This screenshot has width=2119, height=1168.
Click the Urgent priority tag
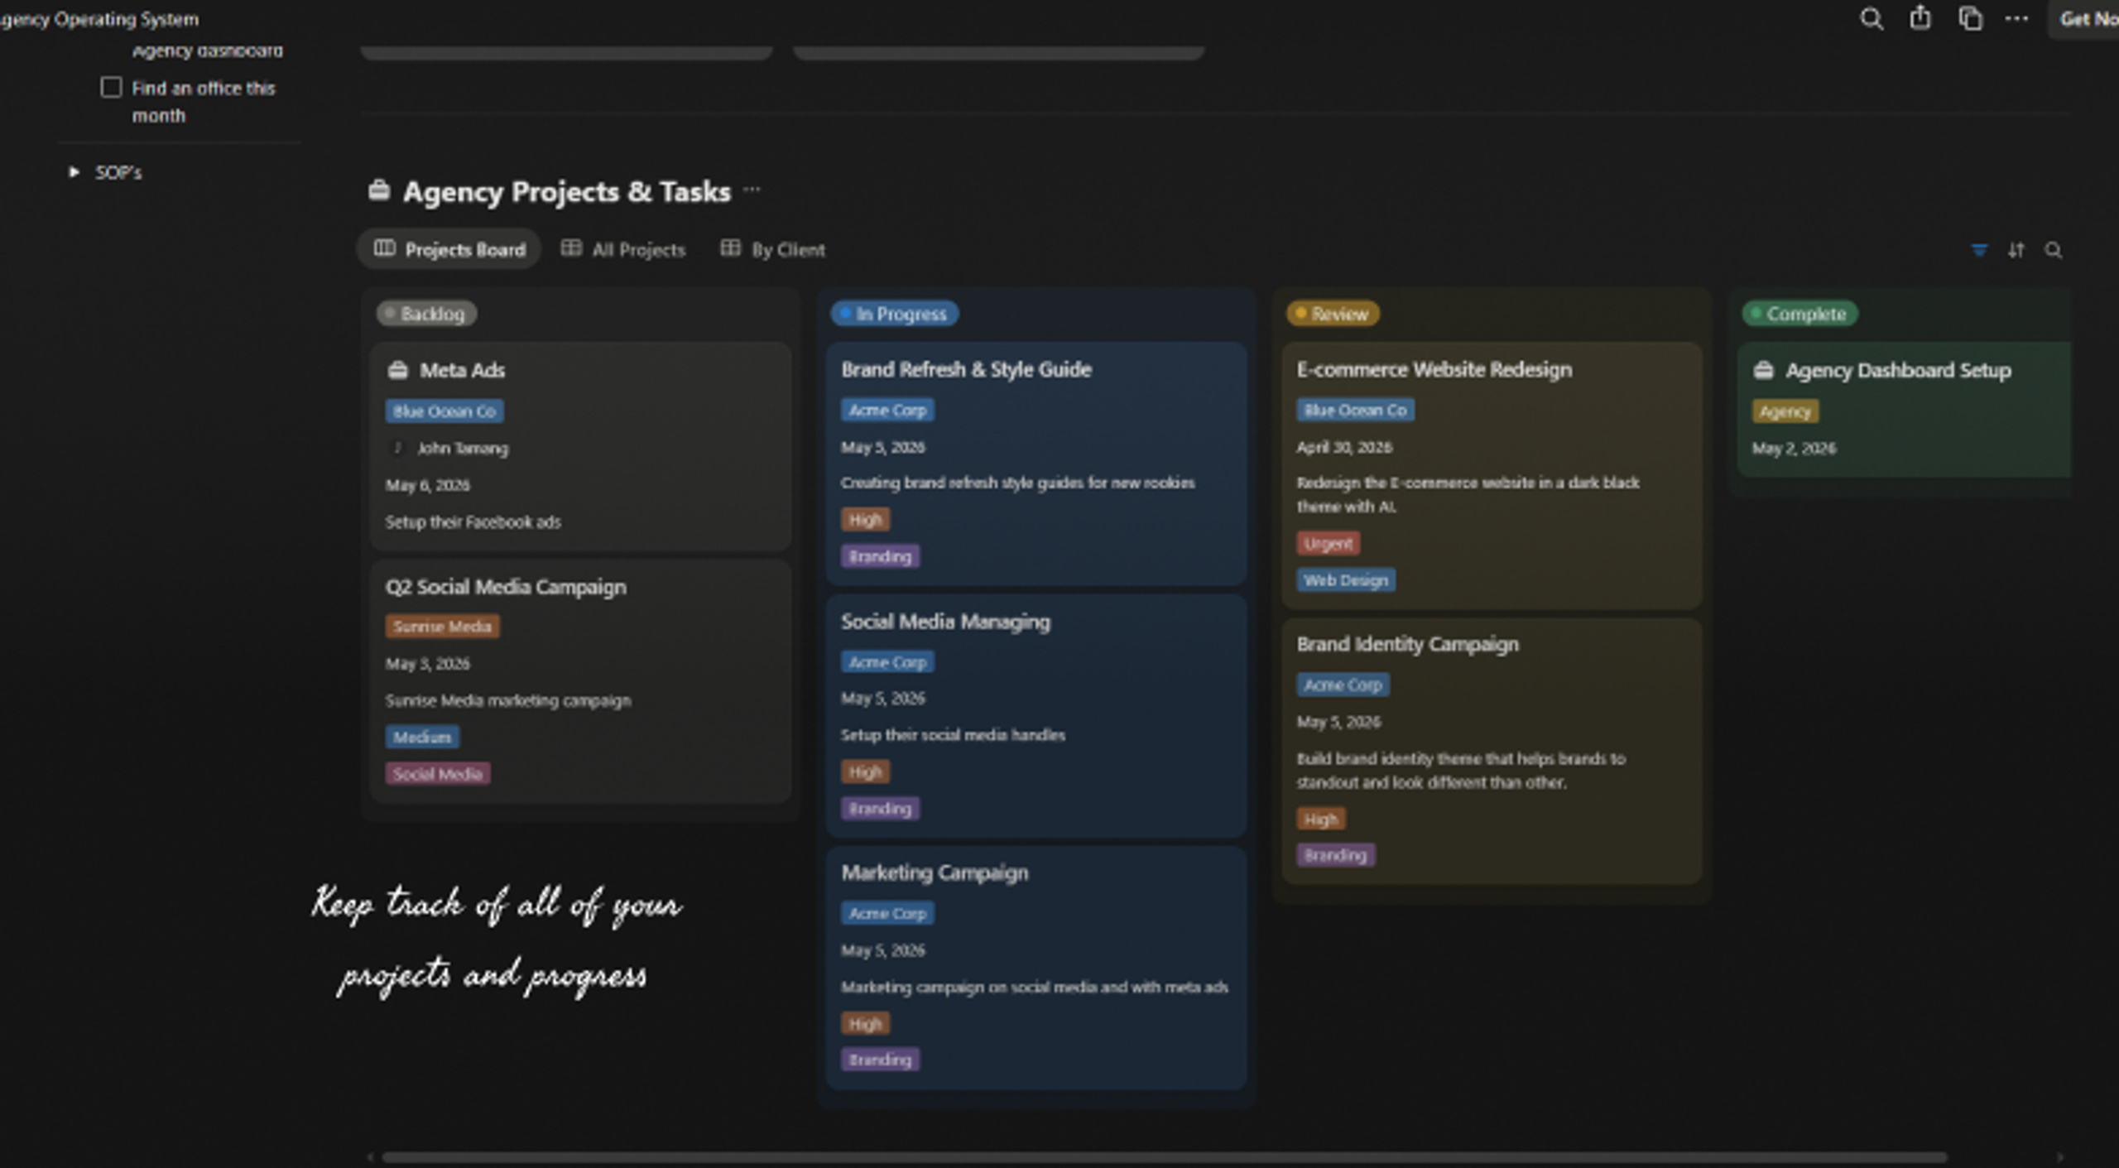coord(1328,544)
